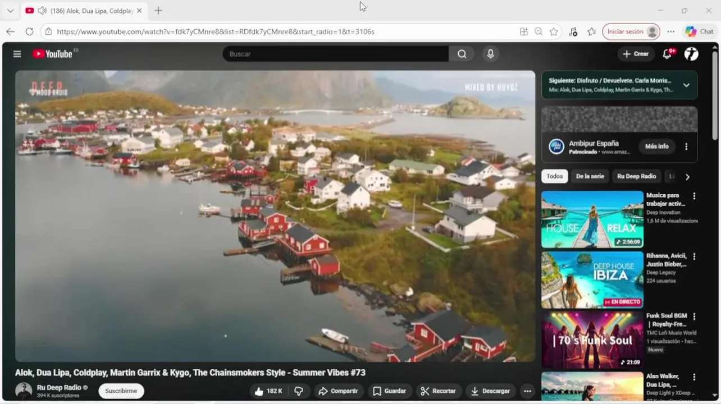
Task: Save the video with Guardar
Action: [x=389, y=391]
